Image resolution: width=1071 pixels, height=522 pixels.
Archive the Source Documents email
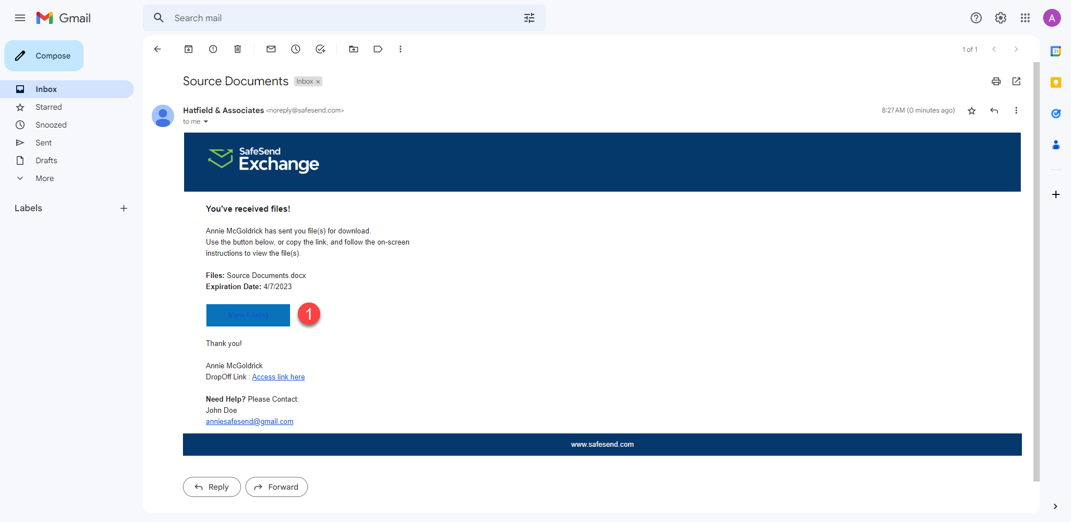tap(188, 49)
